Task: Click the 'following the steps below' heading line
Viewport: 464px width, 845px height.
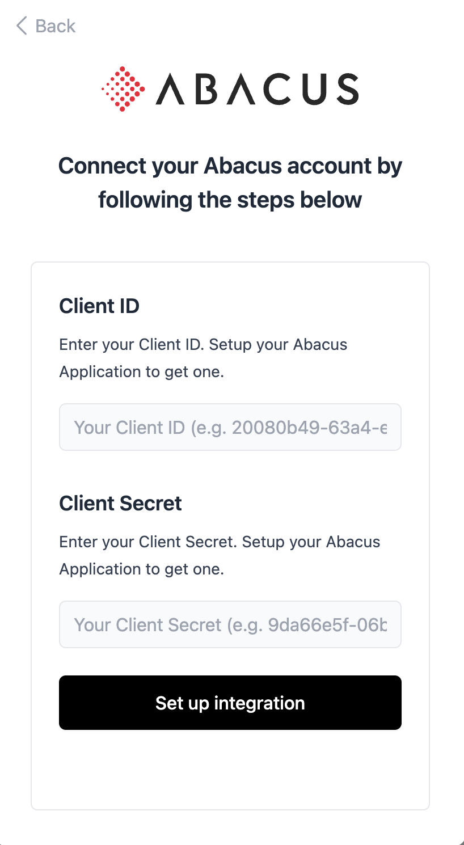Action: click(230, 200)
